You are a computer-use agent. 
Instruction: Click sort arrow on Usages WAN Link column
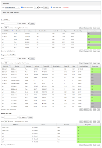9,66
